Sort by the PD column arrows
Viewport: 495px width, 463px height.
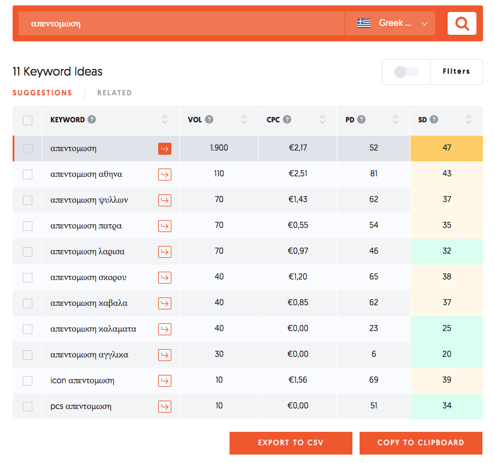point(396,119)
